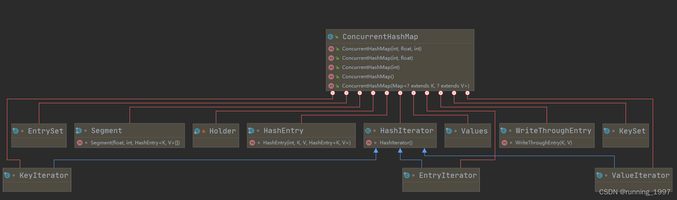Select the Values class node
The image size is (677, 200).
coord(468,135)
